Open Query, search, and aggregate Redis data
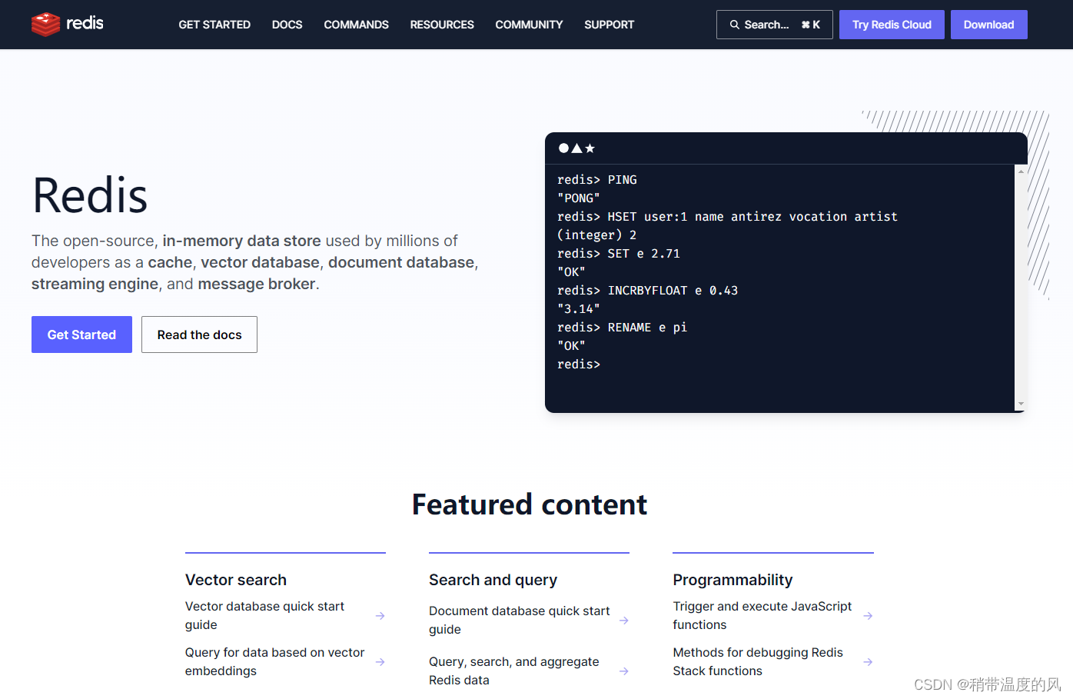The width and height of the screenshot is (1073, 699). [x=513, y=671]
